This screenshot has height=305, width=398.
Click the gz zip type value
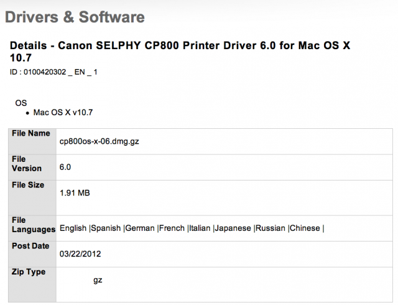point(98,280)
